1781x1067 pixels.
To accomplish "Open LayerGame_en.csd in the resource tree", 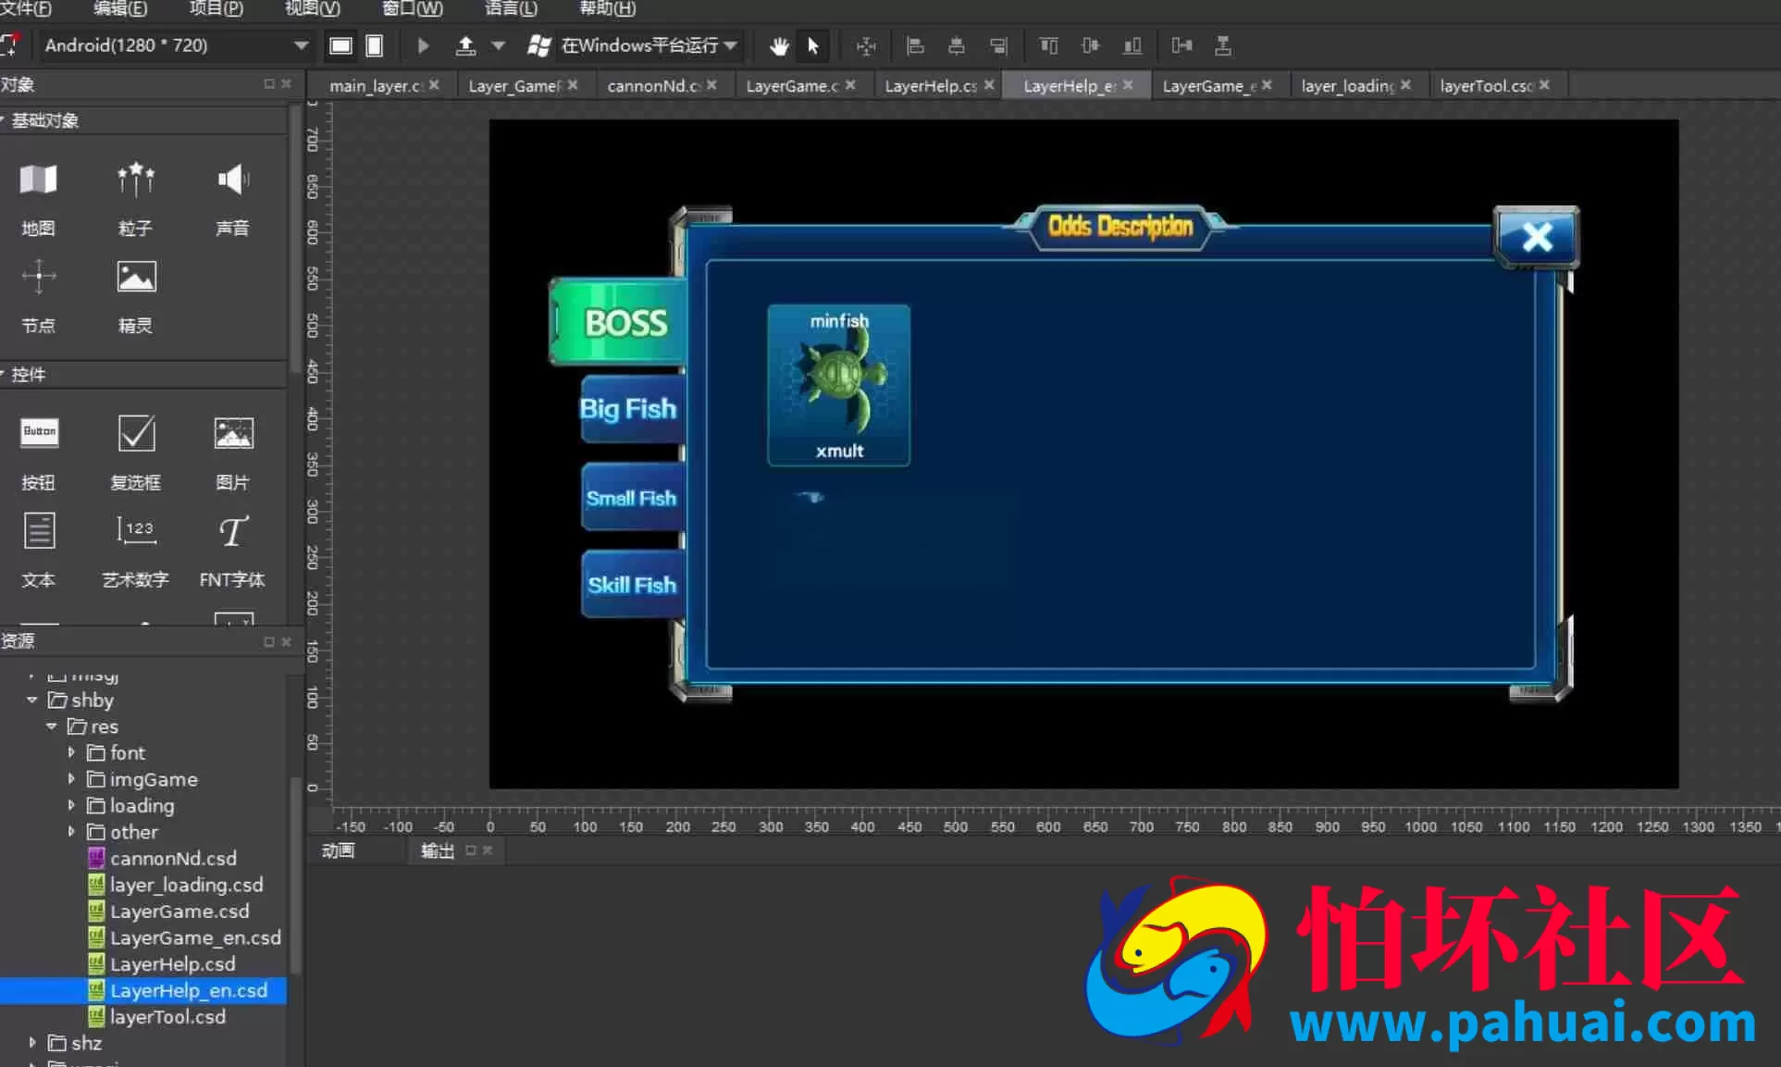I will click(x=195, y=937).
